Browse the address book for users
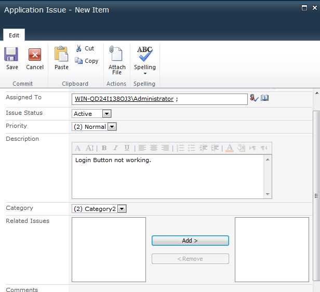 (265, 98)
